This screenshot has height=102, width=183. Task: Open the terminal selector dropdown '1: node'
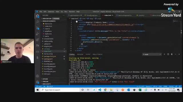[152, 54]
